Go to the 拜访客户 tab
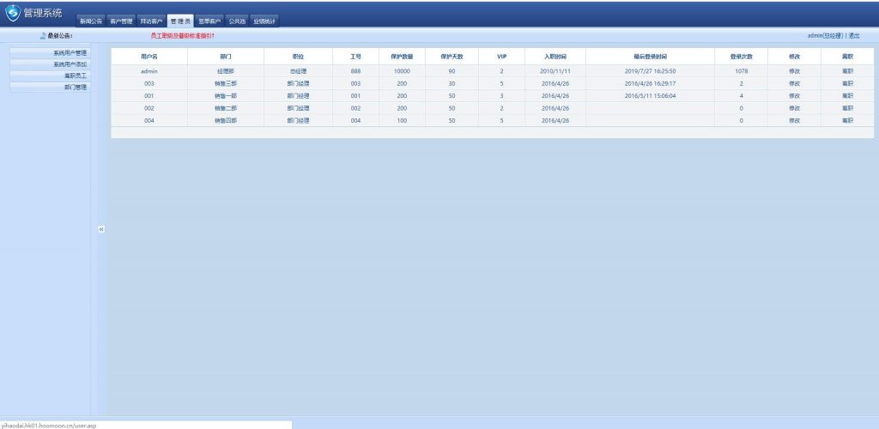Screen dimensions: 879x429 pos(151,21)
